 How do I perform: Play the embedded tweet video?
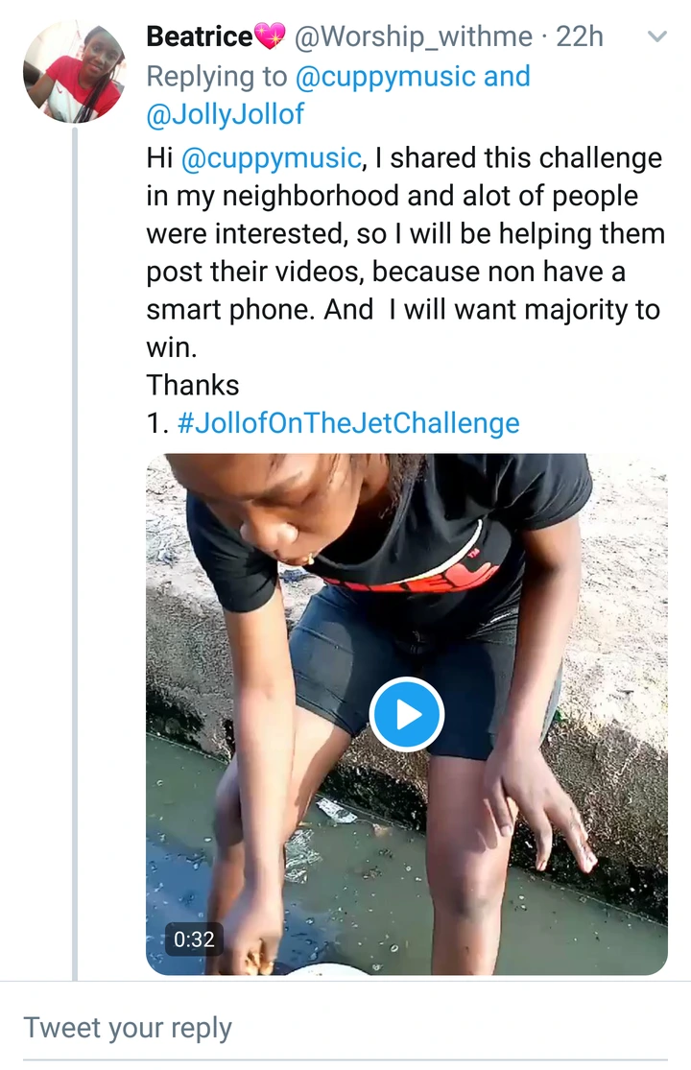pos(406,714)
